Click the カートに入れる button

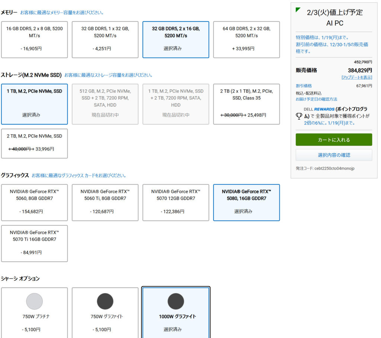click(334, 140)
